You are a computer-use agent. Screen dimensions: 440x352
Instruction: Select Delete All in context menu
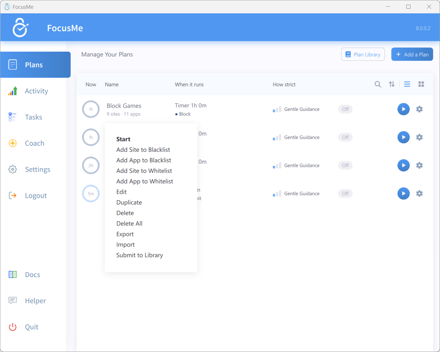[129, 223]
